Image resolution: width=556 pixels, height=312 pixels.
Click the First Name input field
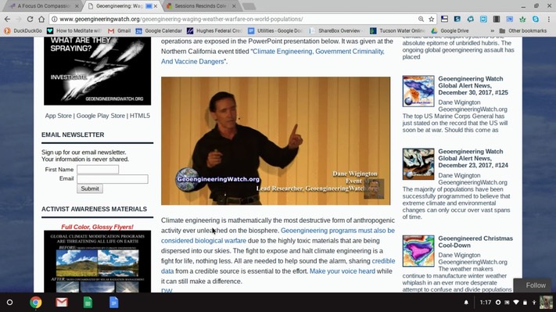point(98,170)
